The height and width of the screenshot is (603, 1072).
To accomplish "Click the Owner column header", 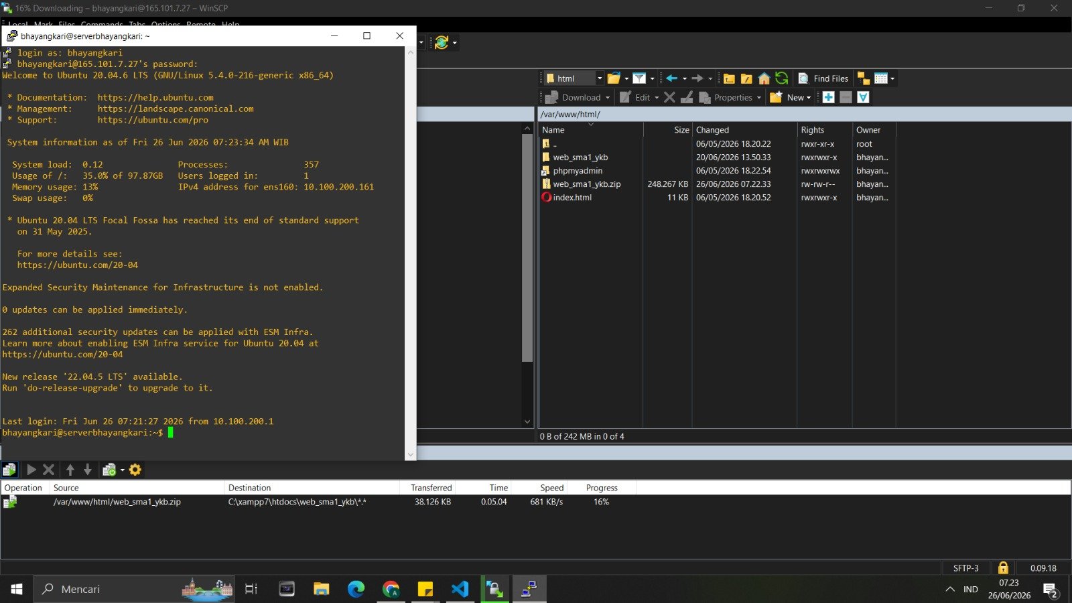I will coord(874,130).
